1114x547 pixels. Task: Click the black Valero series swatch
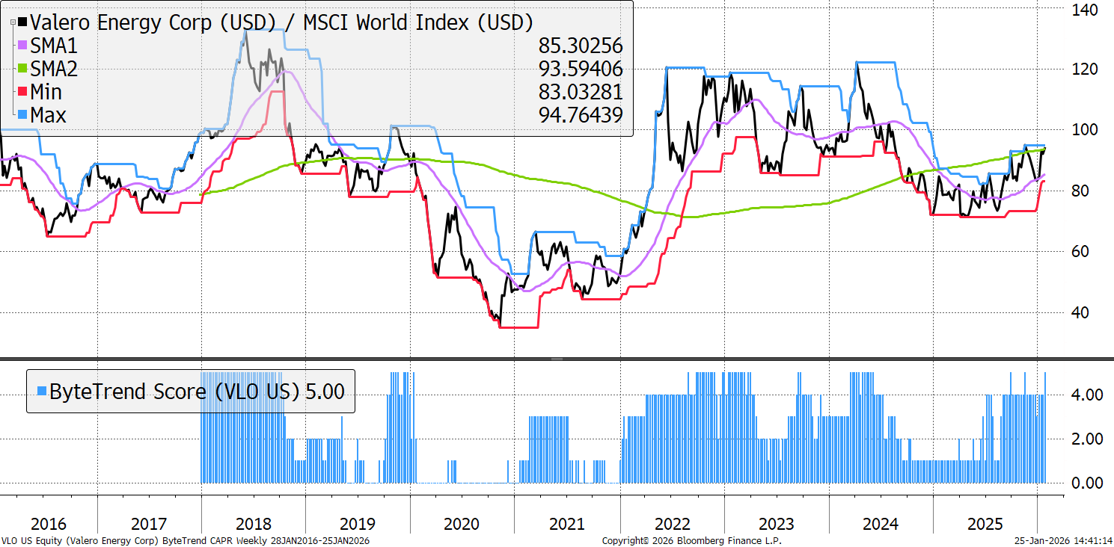(22, 22)
